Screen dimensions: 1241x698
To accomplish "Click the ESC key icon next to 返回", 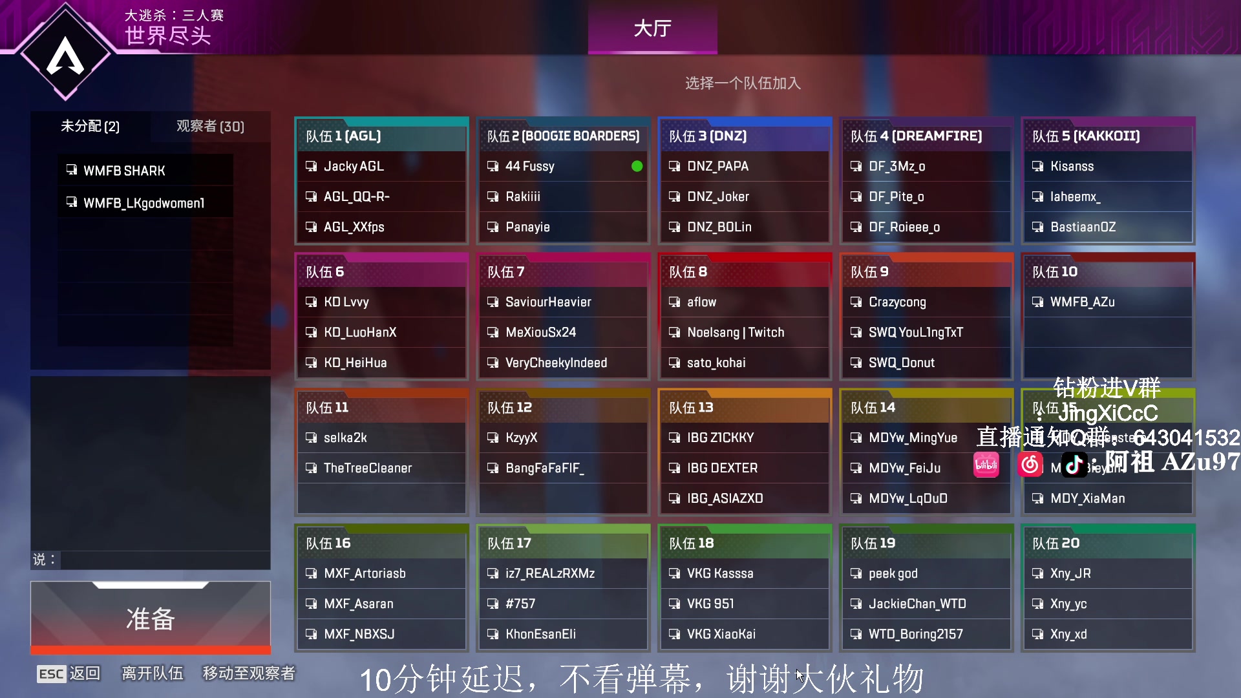I will 51,674.
